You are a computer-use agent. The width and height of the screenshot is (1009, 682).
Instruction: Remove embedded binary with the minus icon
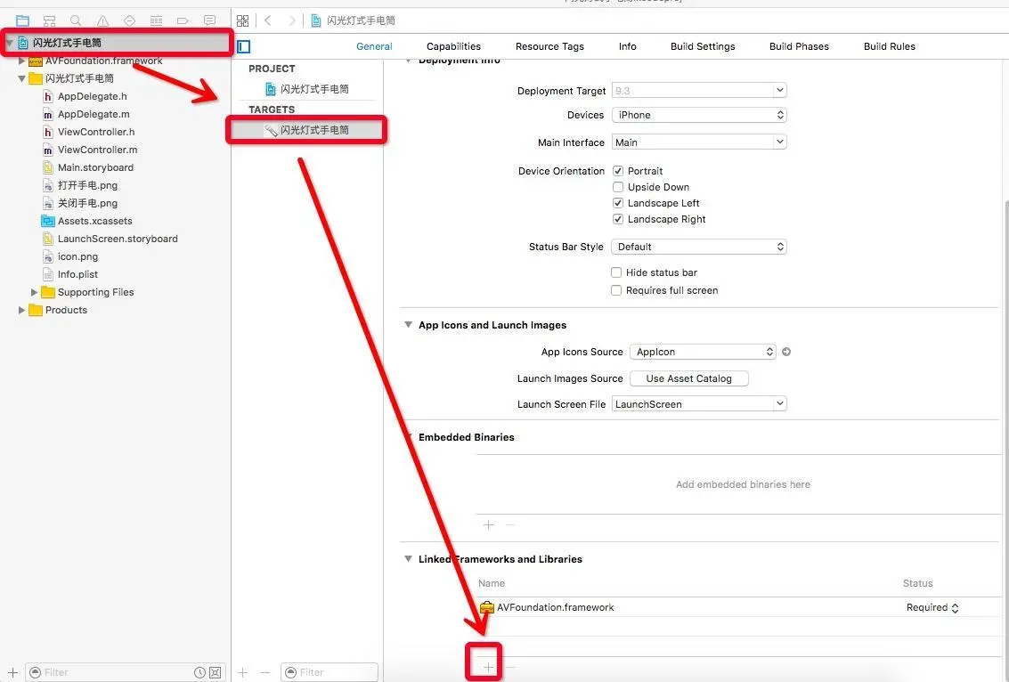pyautogui.click(x=510, y=525)
